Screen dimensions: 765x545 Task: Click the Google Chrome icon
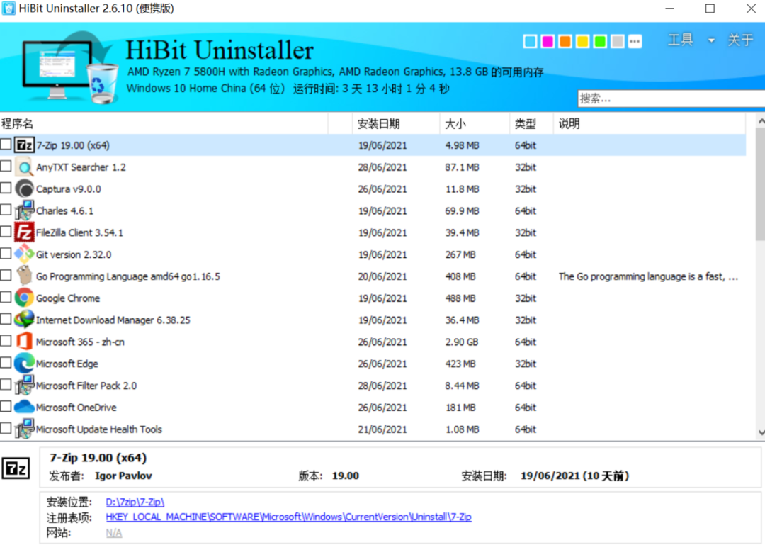tap(25, 298)
